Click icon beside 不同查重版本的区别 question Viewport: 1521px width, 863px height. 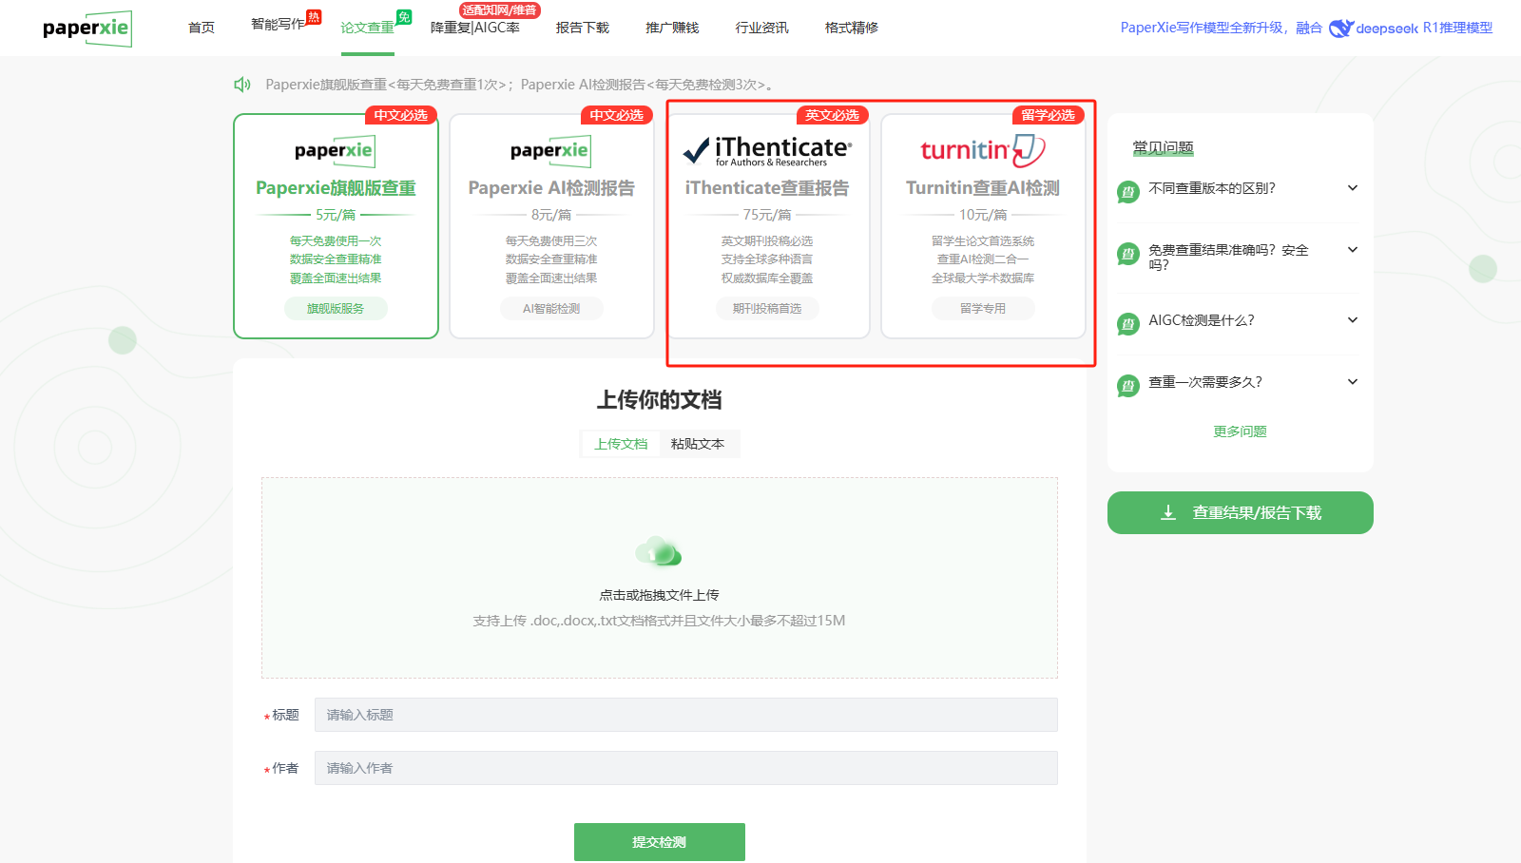[x=1128, y=192]
